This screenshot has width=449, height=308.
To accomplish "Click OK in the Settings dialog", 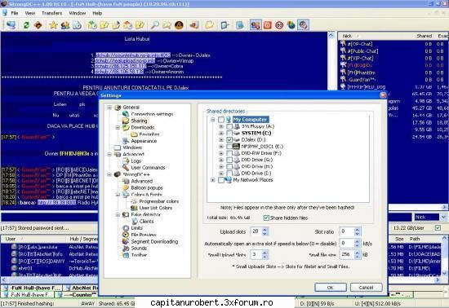I will pos(330,288).
